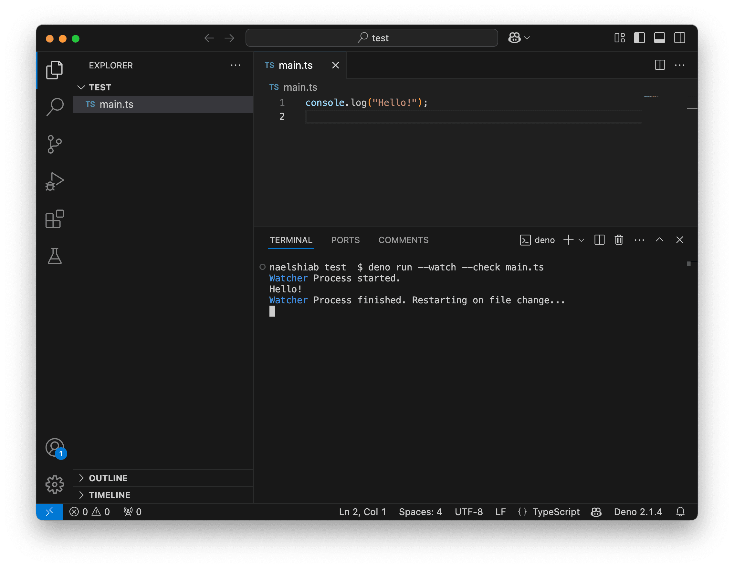
Task: Open the Manage settings gear
Action: (x=55, y=484)
